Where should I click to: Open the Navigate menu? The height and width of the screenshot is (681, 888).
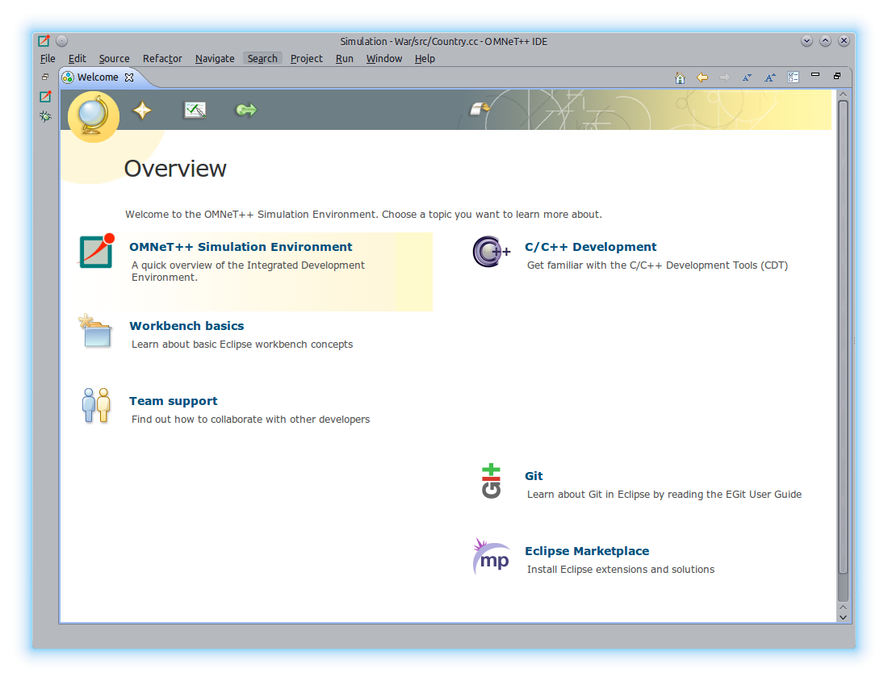[x=215, y=59]
